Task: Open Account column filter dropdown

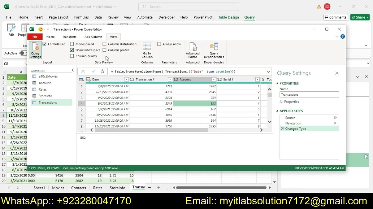Action: coord(214,80)
